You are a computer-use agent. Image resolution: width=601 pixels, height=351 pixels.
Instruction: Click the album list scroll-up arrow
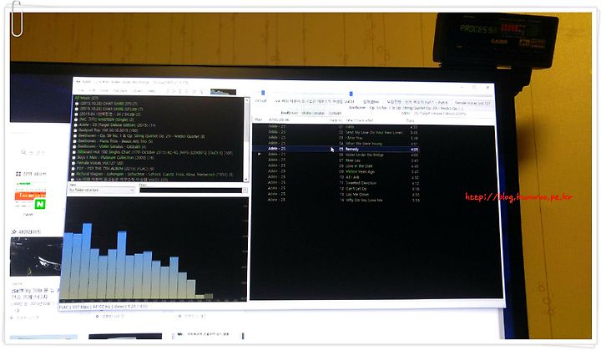coord(247,100)
